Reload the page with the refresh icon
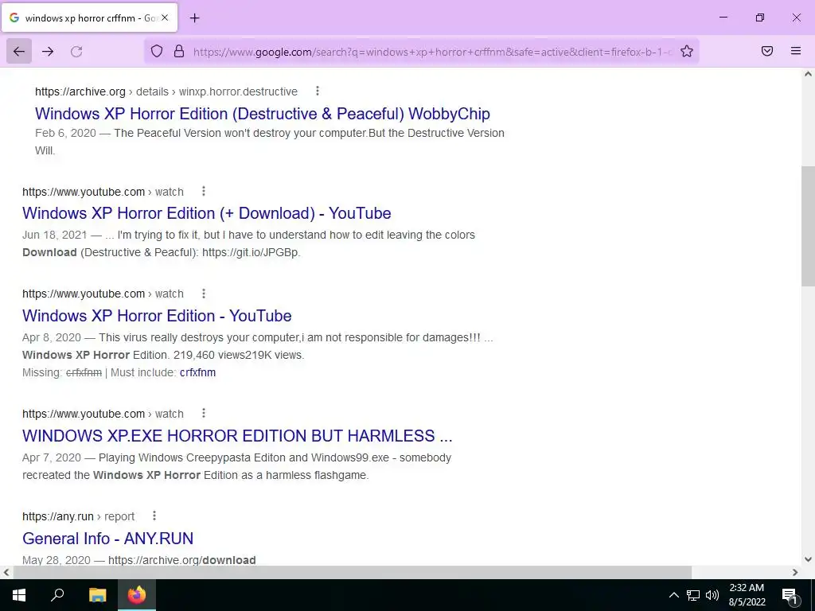The image size is (815, 611). (76, 52)
